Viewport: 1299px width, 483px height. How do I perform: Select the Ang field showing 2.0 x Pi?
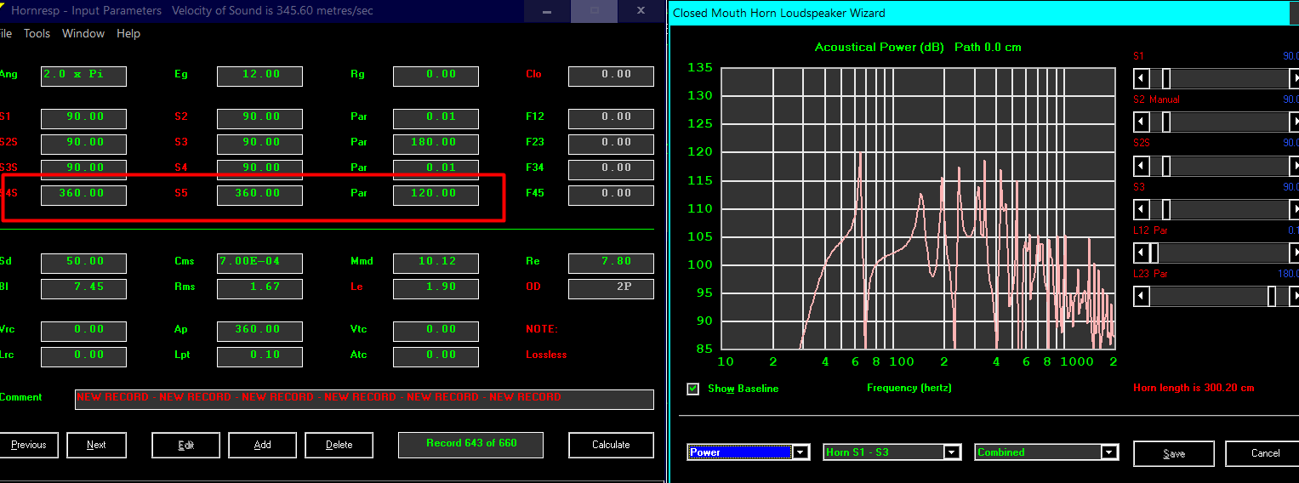coord(83,76)
